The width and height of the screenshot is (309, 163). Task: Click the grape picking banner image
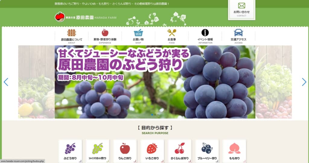coord(155,82)
